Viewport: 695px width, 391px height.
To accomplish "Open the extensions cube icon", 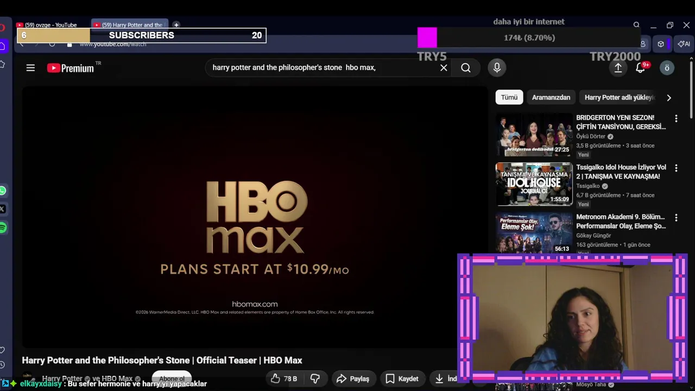I will pyautogui.click(x=661, y=44).
